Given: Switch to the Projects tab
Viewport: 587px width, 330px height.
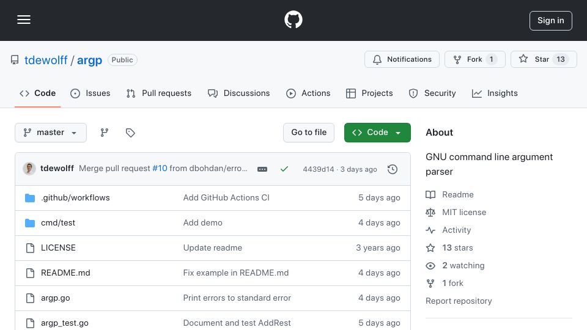Looking at the screenshot, I should point(369,93).
